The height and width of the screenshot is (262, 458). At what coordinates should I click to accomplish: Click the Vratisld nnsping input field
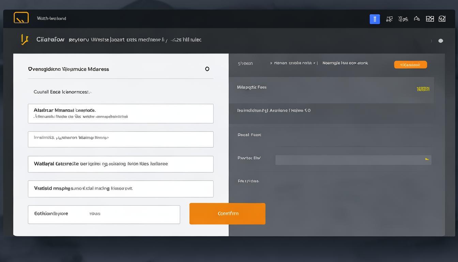(x=121, y=189)
